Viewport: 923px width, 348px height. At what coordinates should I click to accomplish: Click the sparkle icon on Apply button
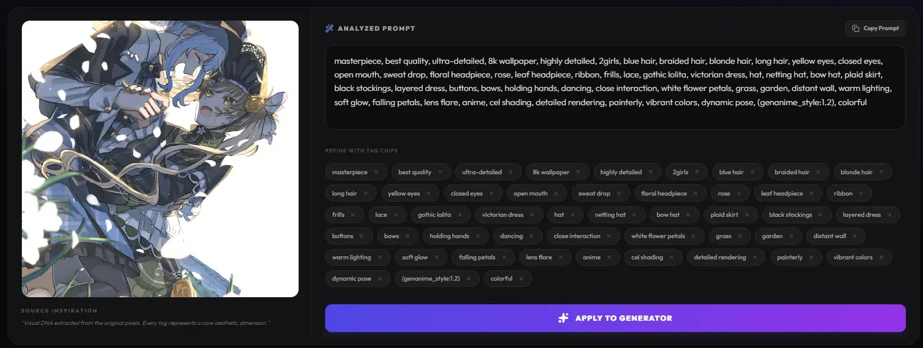pos(563,318)
